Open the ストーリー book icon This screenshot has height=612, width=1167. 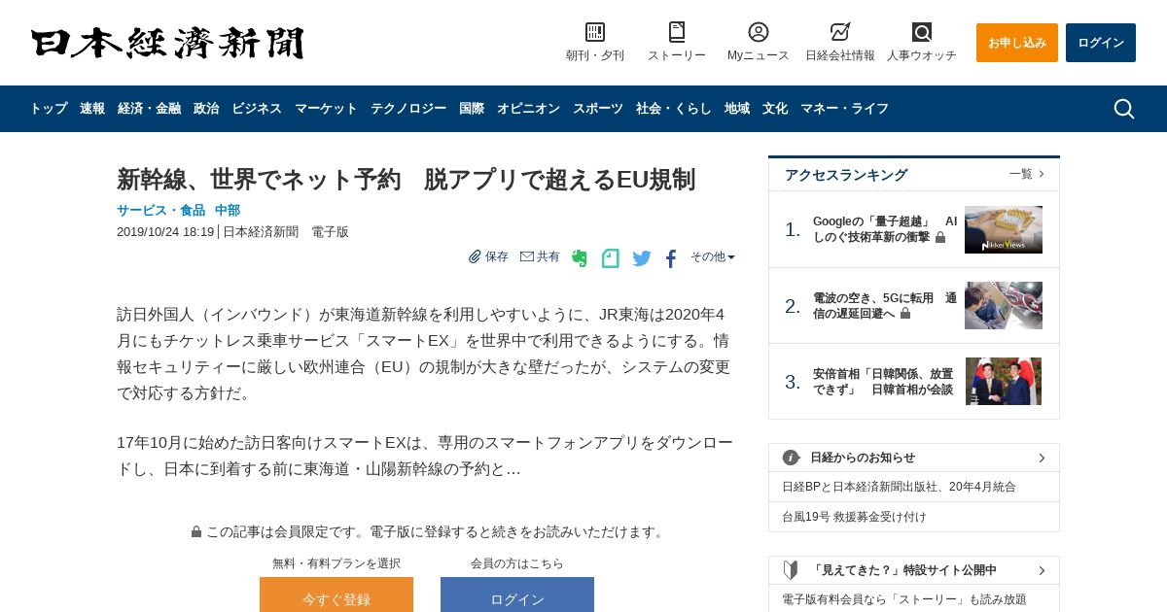(677, 32)
